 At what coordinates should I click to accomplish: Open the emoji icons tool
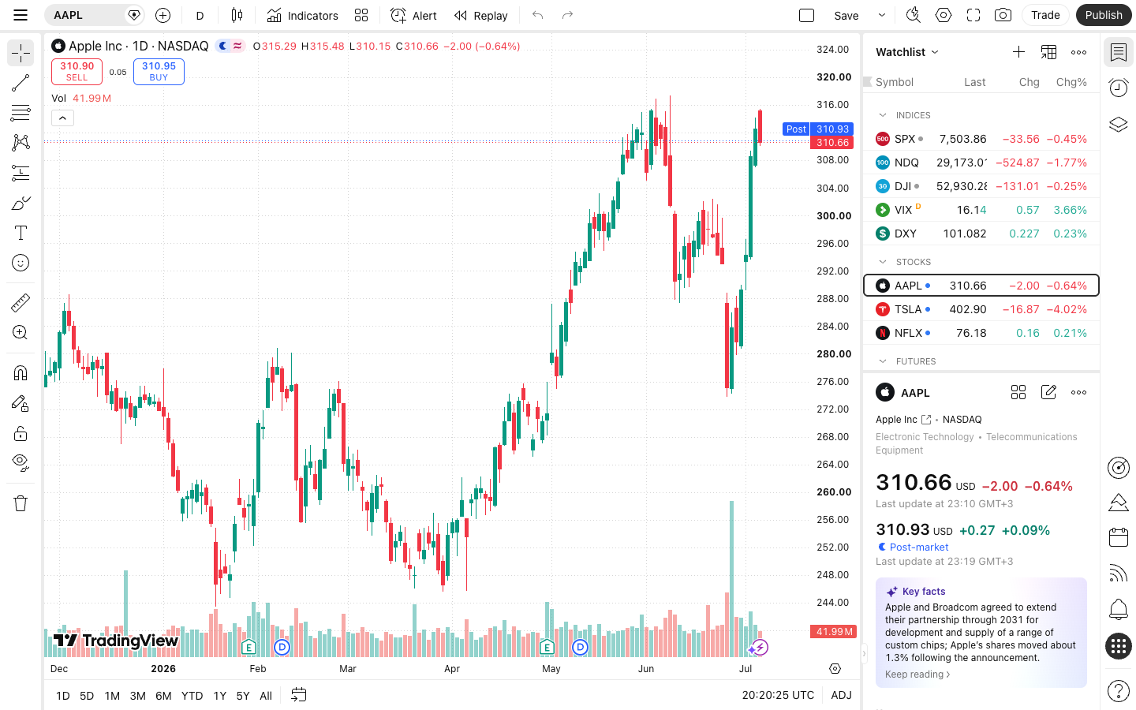[x=21, y=263]
